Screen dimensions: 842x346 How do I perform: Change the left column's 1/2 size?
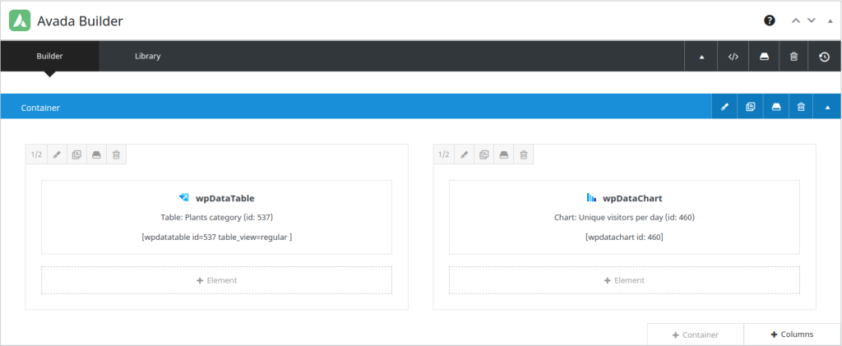coord(36,155)
